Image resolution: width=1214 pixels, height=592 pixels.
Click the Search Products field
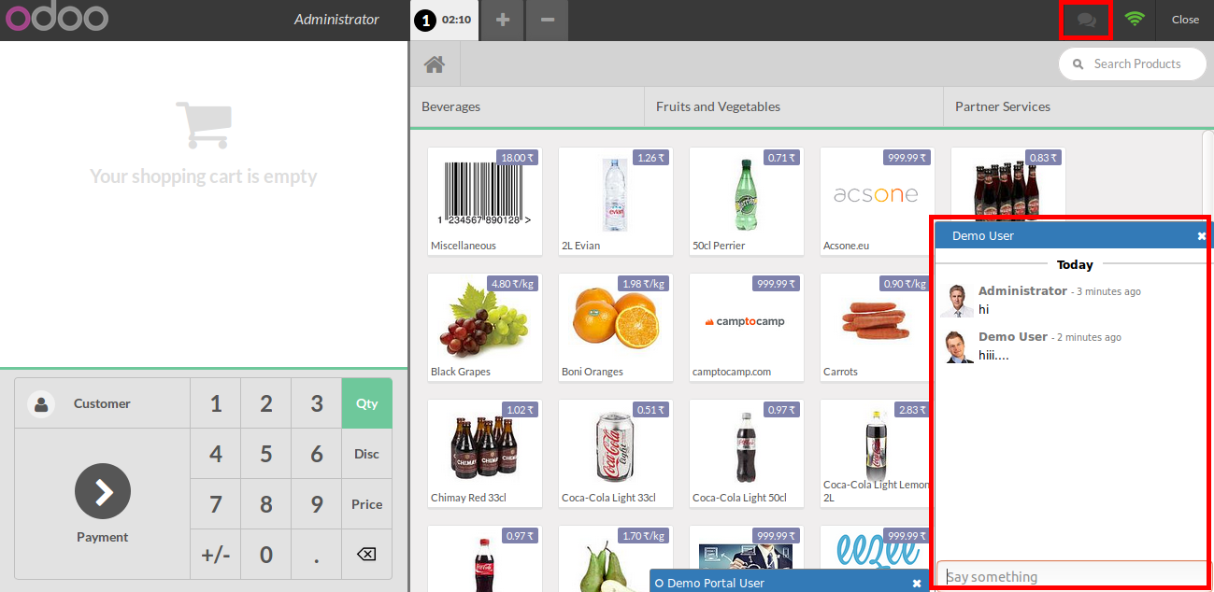tap(1132, 63)
